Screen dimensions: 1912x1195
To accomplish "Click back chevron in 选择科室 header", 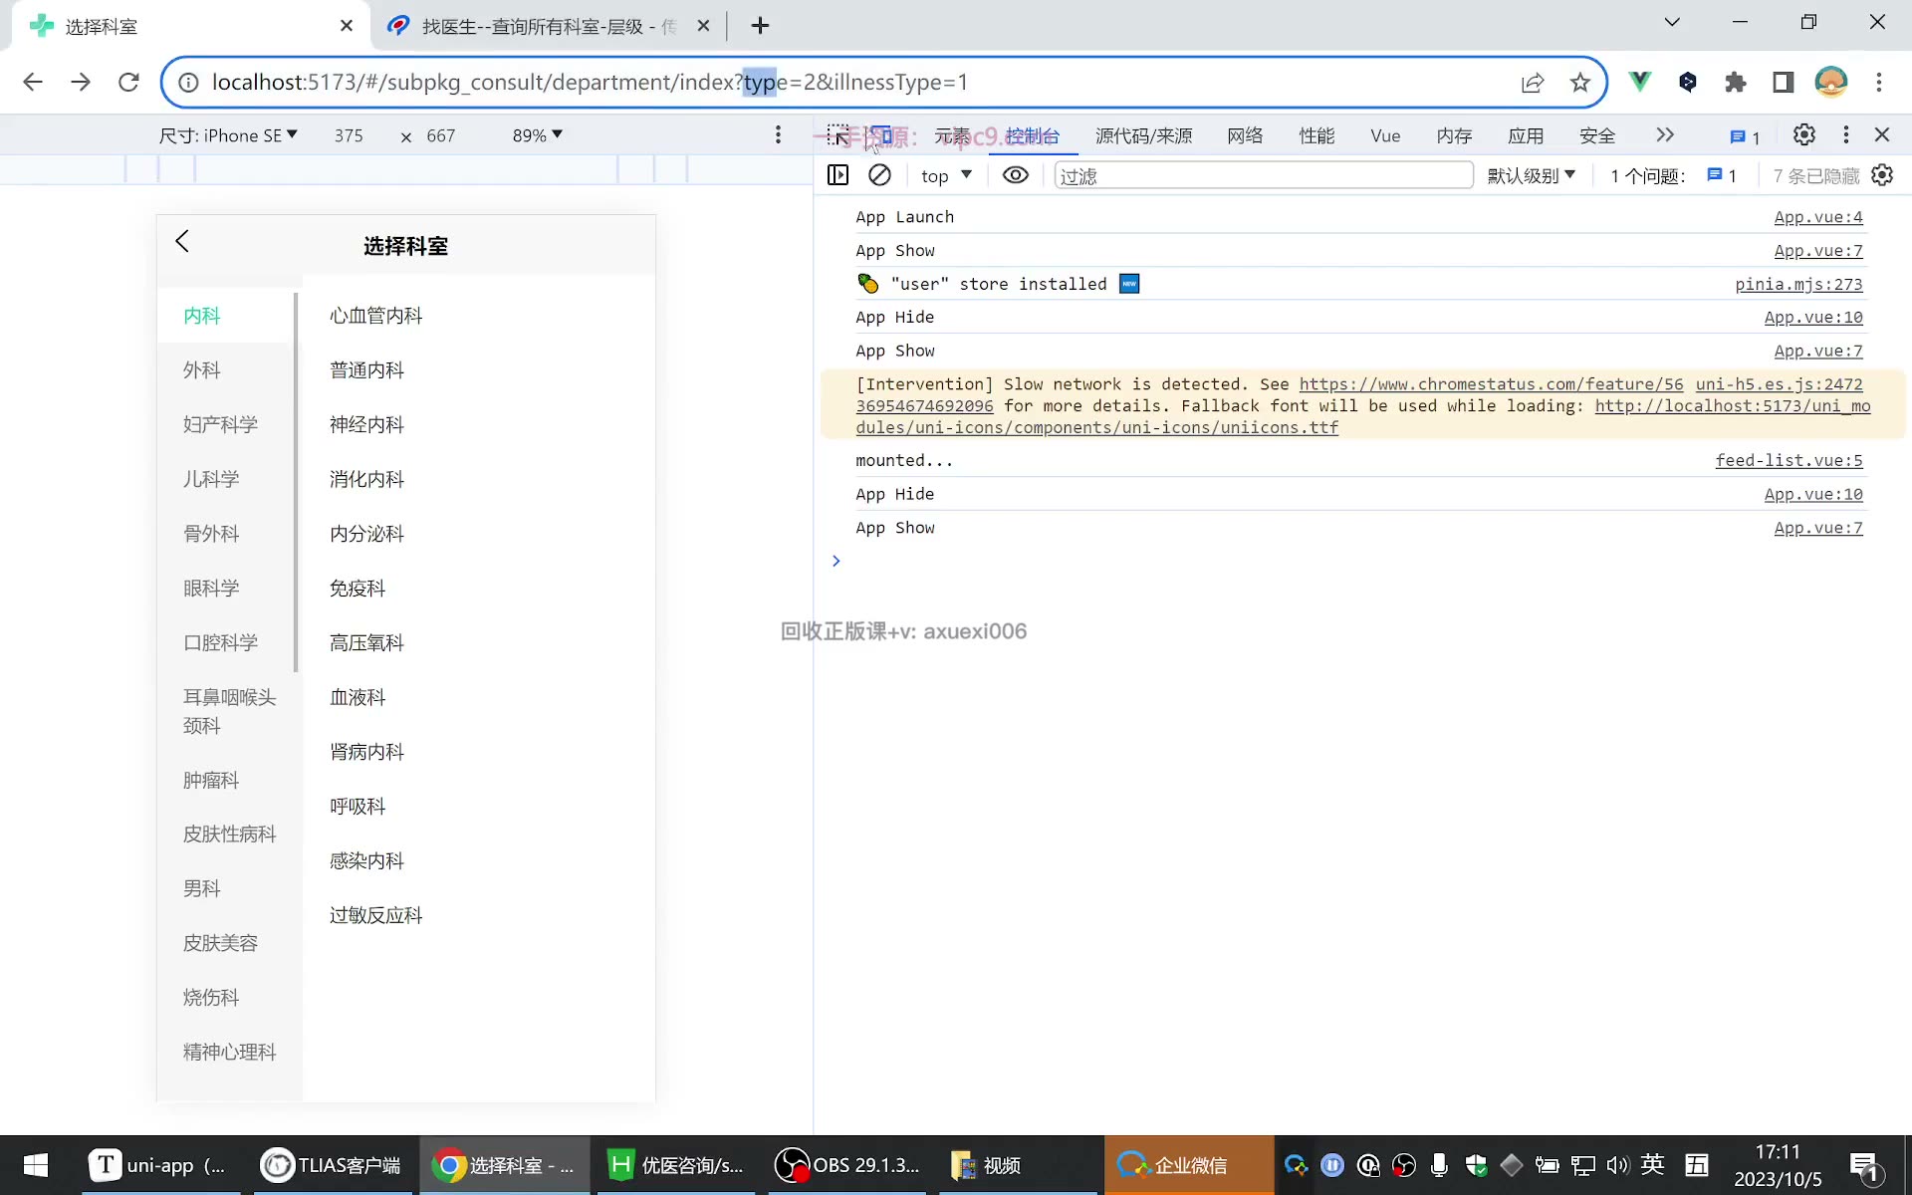I will (x=182, y=241).
